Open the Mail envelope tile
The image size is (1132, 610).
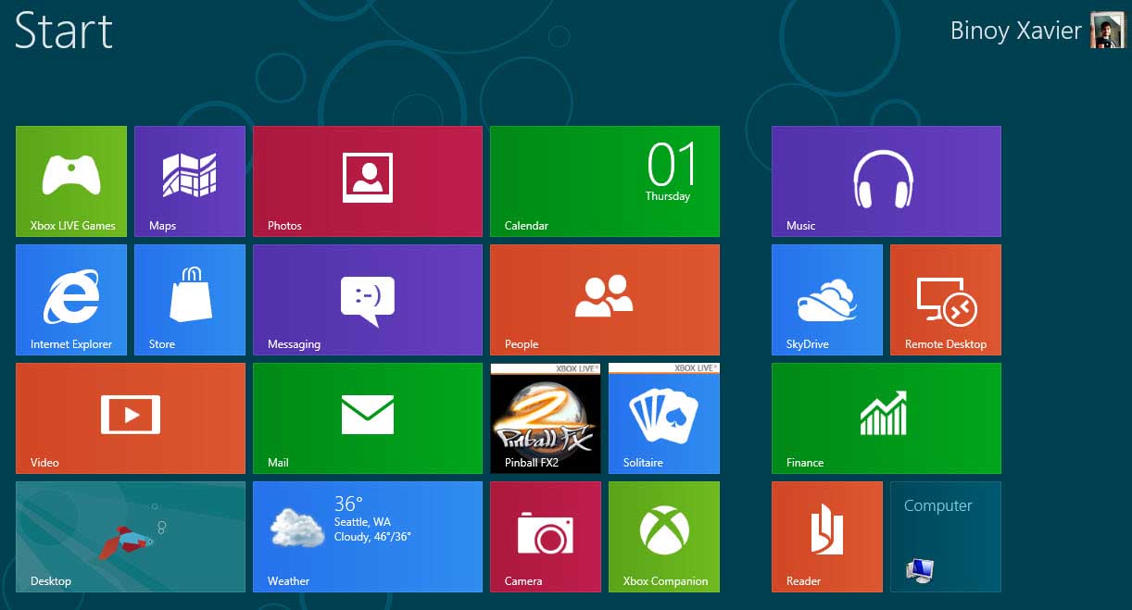(368, 418)
